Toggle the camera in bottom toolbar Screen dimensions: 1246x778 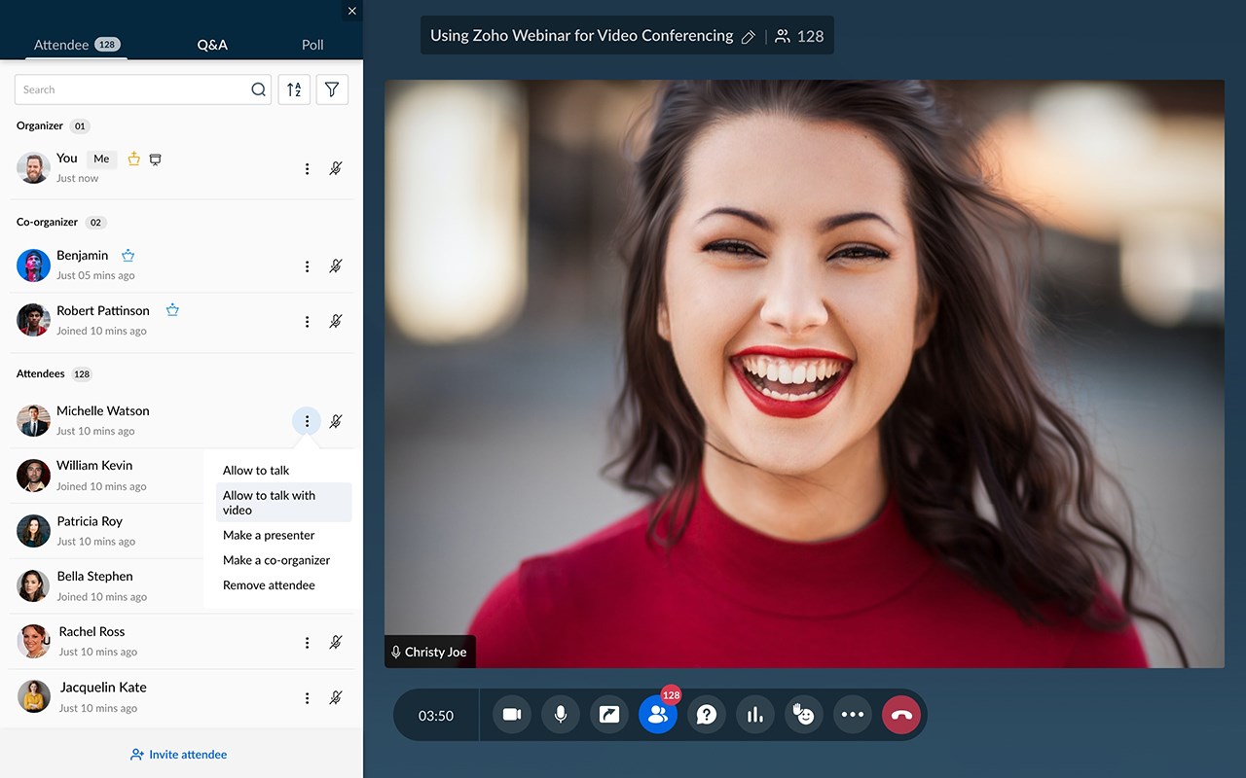point(512,715)
